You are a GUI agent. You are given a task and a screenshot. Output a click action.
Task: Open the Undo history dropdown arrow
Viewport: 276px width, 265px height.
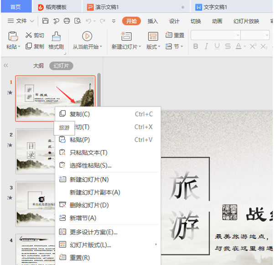point(94,21)
